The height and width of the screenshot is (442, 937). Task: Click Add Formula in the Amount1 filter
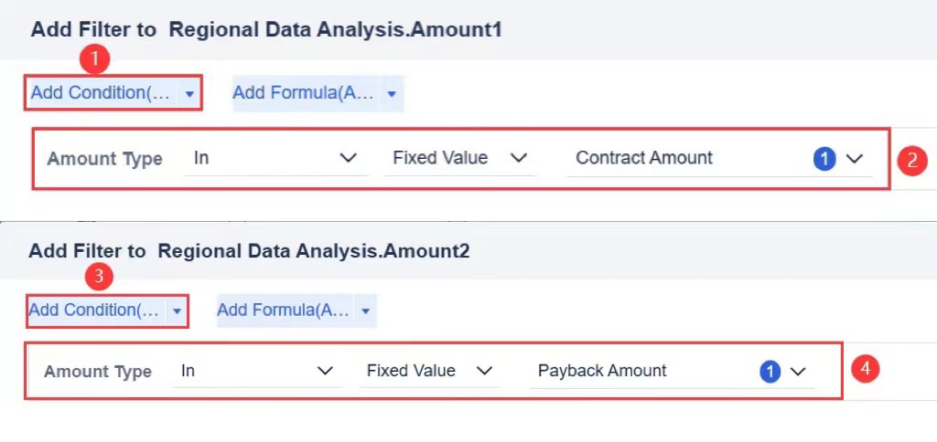click(303, 93)
